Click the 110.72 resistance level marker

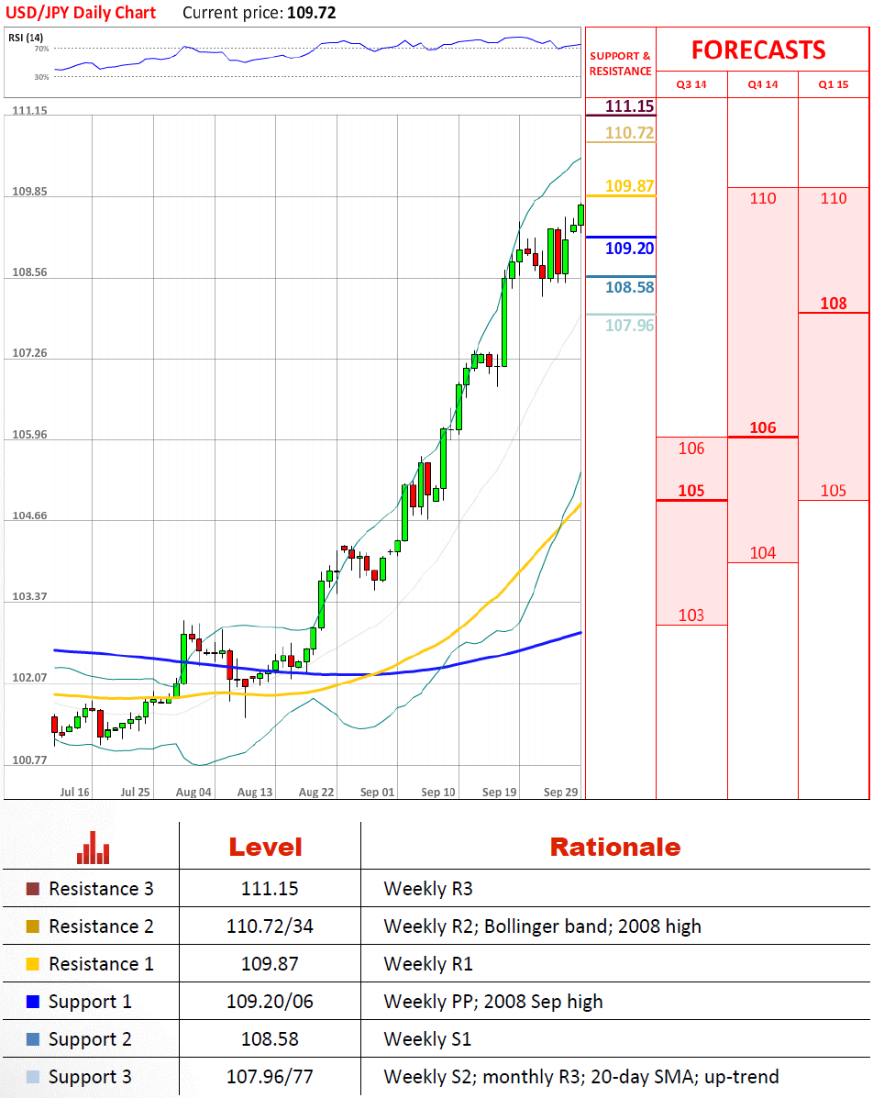click(x=629, y=133)
